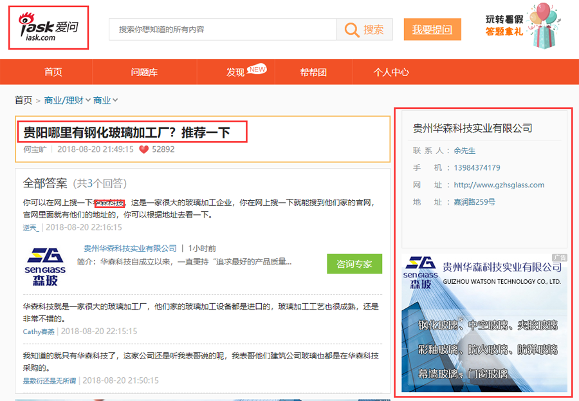Click 首页 in the breadcrumb
The width and height of the screenshot is (579, 401).
(x=24, y=100)
